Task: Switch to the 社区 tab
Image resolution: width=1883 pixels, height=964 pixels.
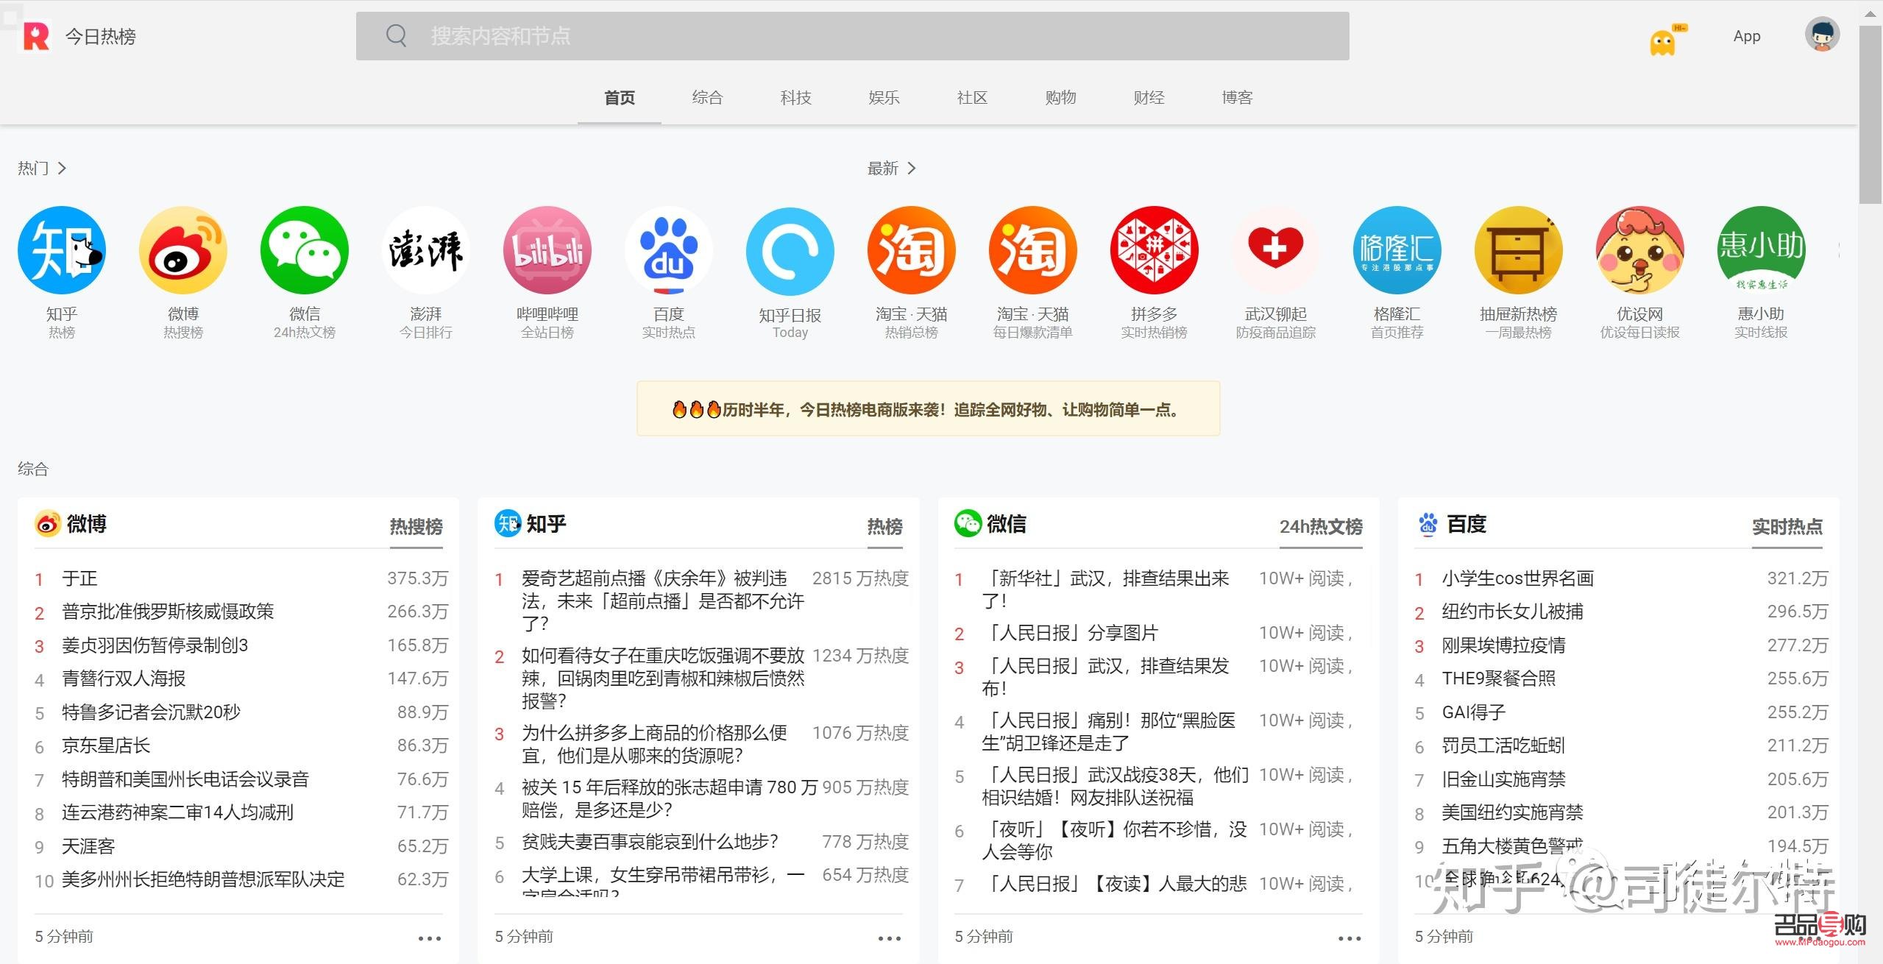Action: 973,97
